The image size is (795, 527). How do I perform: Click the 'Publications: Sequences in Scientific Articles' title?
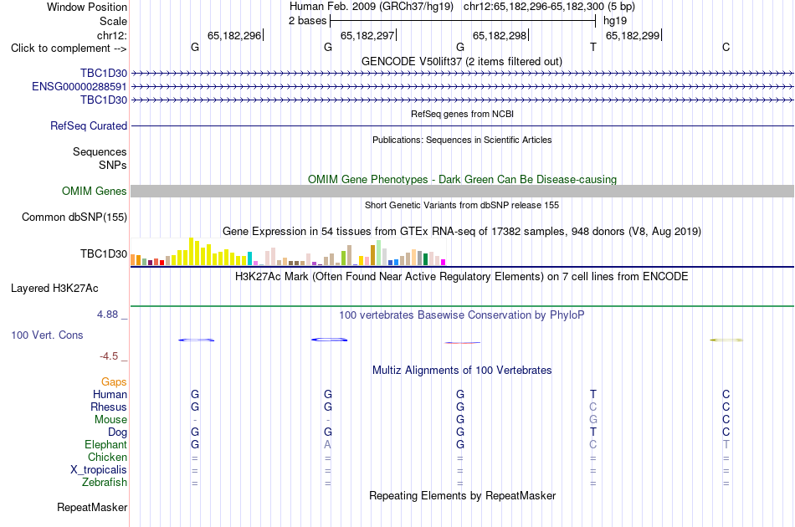pyautogui.click(x=462, y=140)
